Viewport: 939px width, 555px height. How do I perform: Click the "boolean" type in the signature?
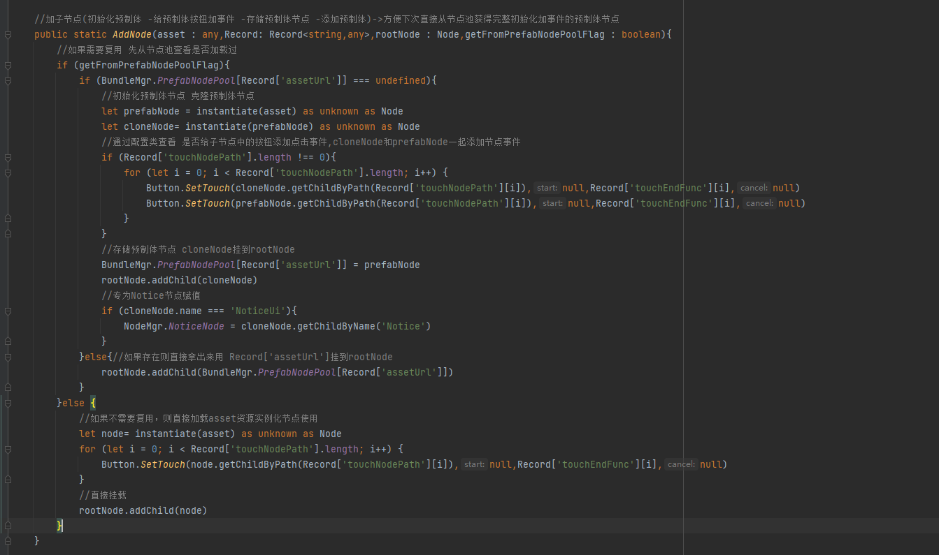[641, 34]
